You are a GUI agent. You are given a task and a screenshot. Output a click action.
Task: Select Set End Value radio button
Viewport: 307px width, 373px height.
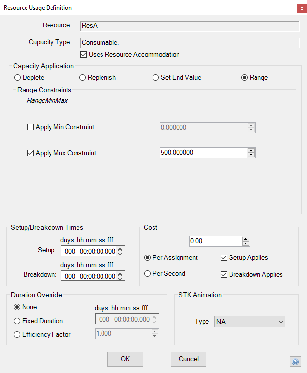[156, 78]
